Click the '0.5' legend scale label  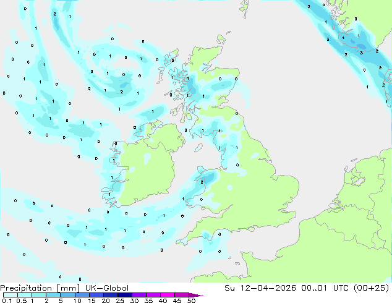point(21,301)
